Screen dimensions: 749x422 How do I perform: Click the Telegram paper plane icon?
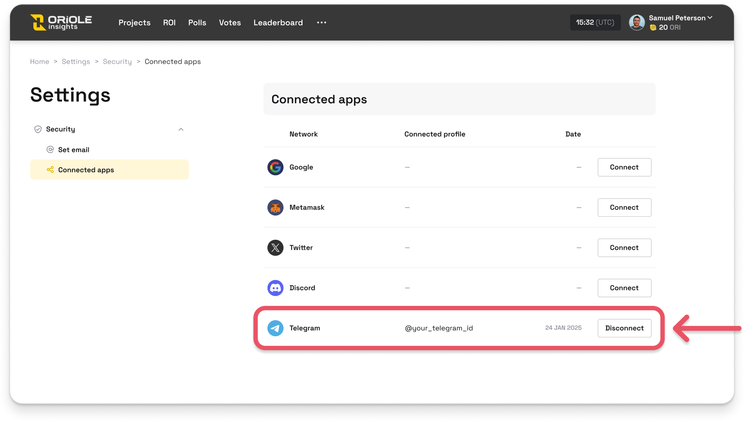coord(275,328)
